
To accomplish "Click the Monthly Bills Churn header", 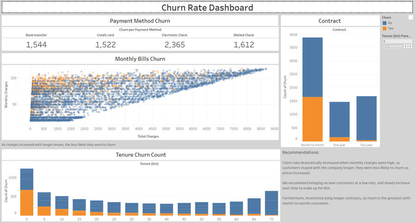I will point(140,59).
